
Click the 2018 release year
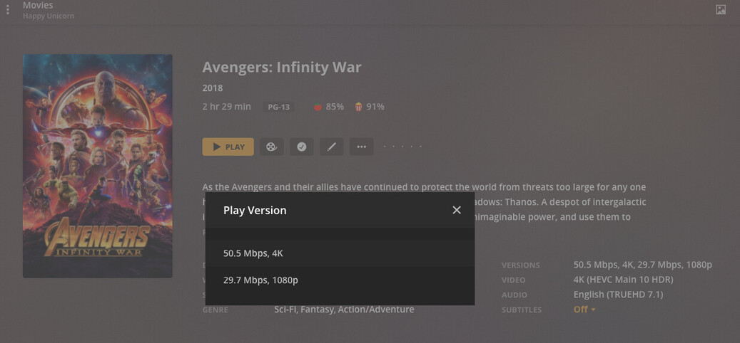[213, 88]
